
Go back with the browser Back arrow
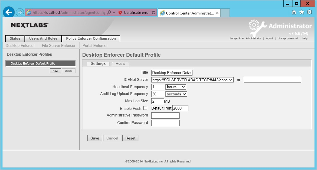click(x=9, y=12)
